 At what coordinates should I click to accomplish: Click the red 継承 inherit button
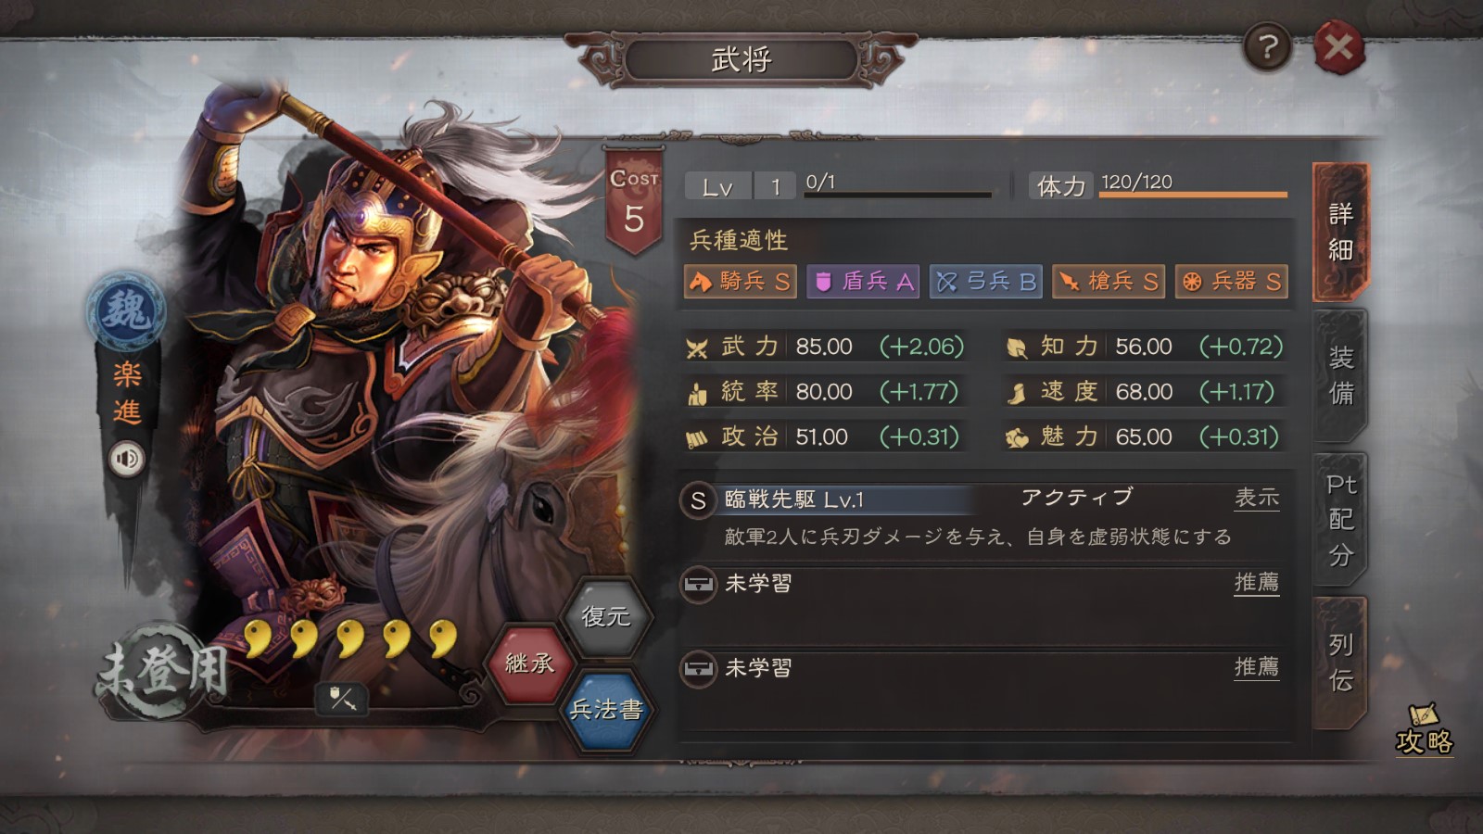(529, 663)
